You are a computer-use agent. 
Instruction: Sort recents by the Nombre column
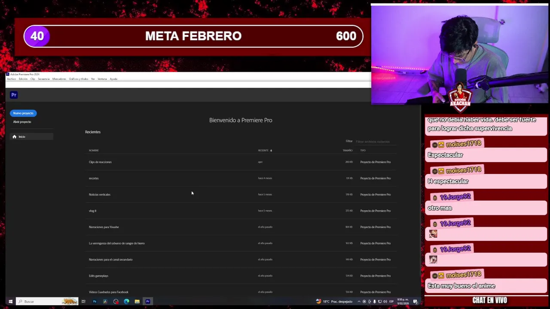pyautogui.click(x=94, y=151)
